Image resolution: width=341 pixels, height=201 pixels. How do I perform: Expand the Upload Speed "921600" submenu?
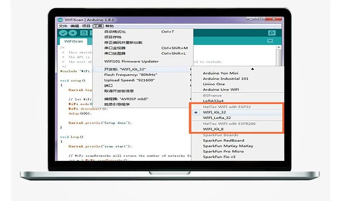[x=143, y=80]
